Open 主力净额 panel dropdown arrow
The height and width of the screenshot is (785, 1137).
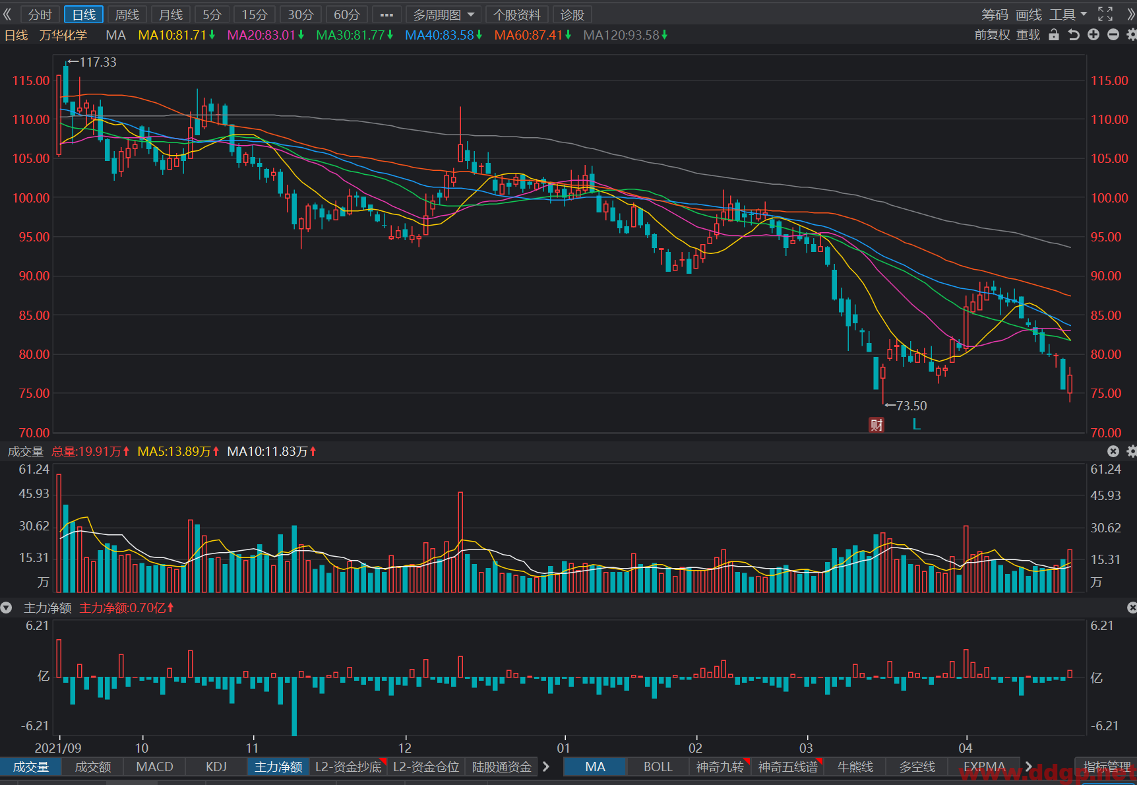click(7, 608)
